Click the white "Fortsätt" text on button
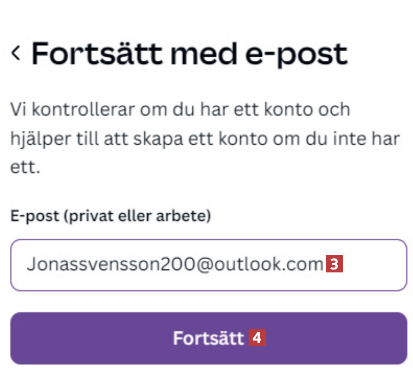Screen dimensions: 413x390 click(208, 339)
